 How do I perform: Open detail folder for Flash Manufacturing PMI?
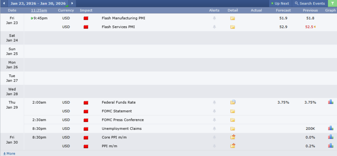233,18
